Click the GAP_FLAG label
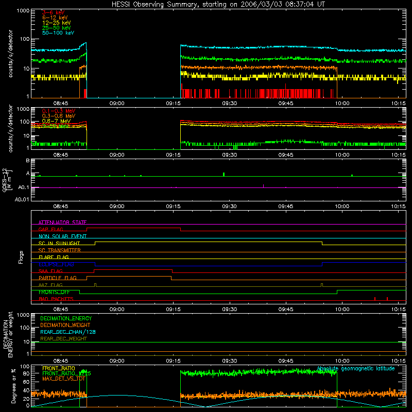The width and height of the screenshot is (412, 412). 50,229
